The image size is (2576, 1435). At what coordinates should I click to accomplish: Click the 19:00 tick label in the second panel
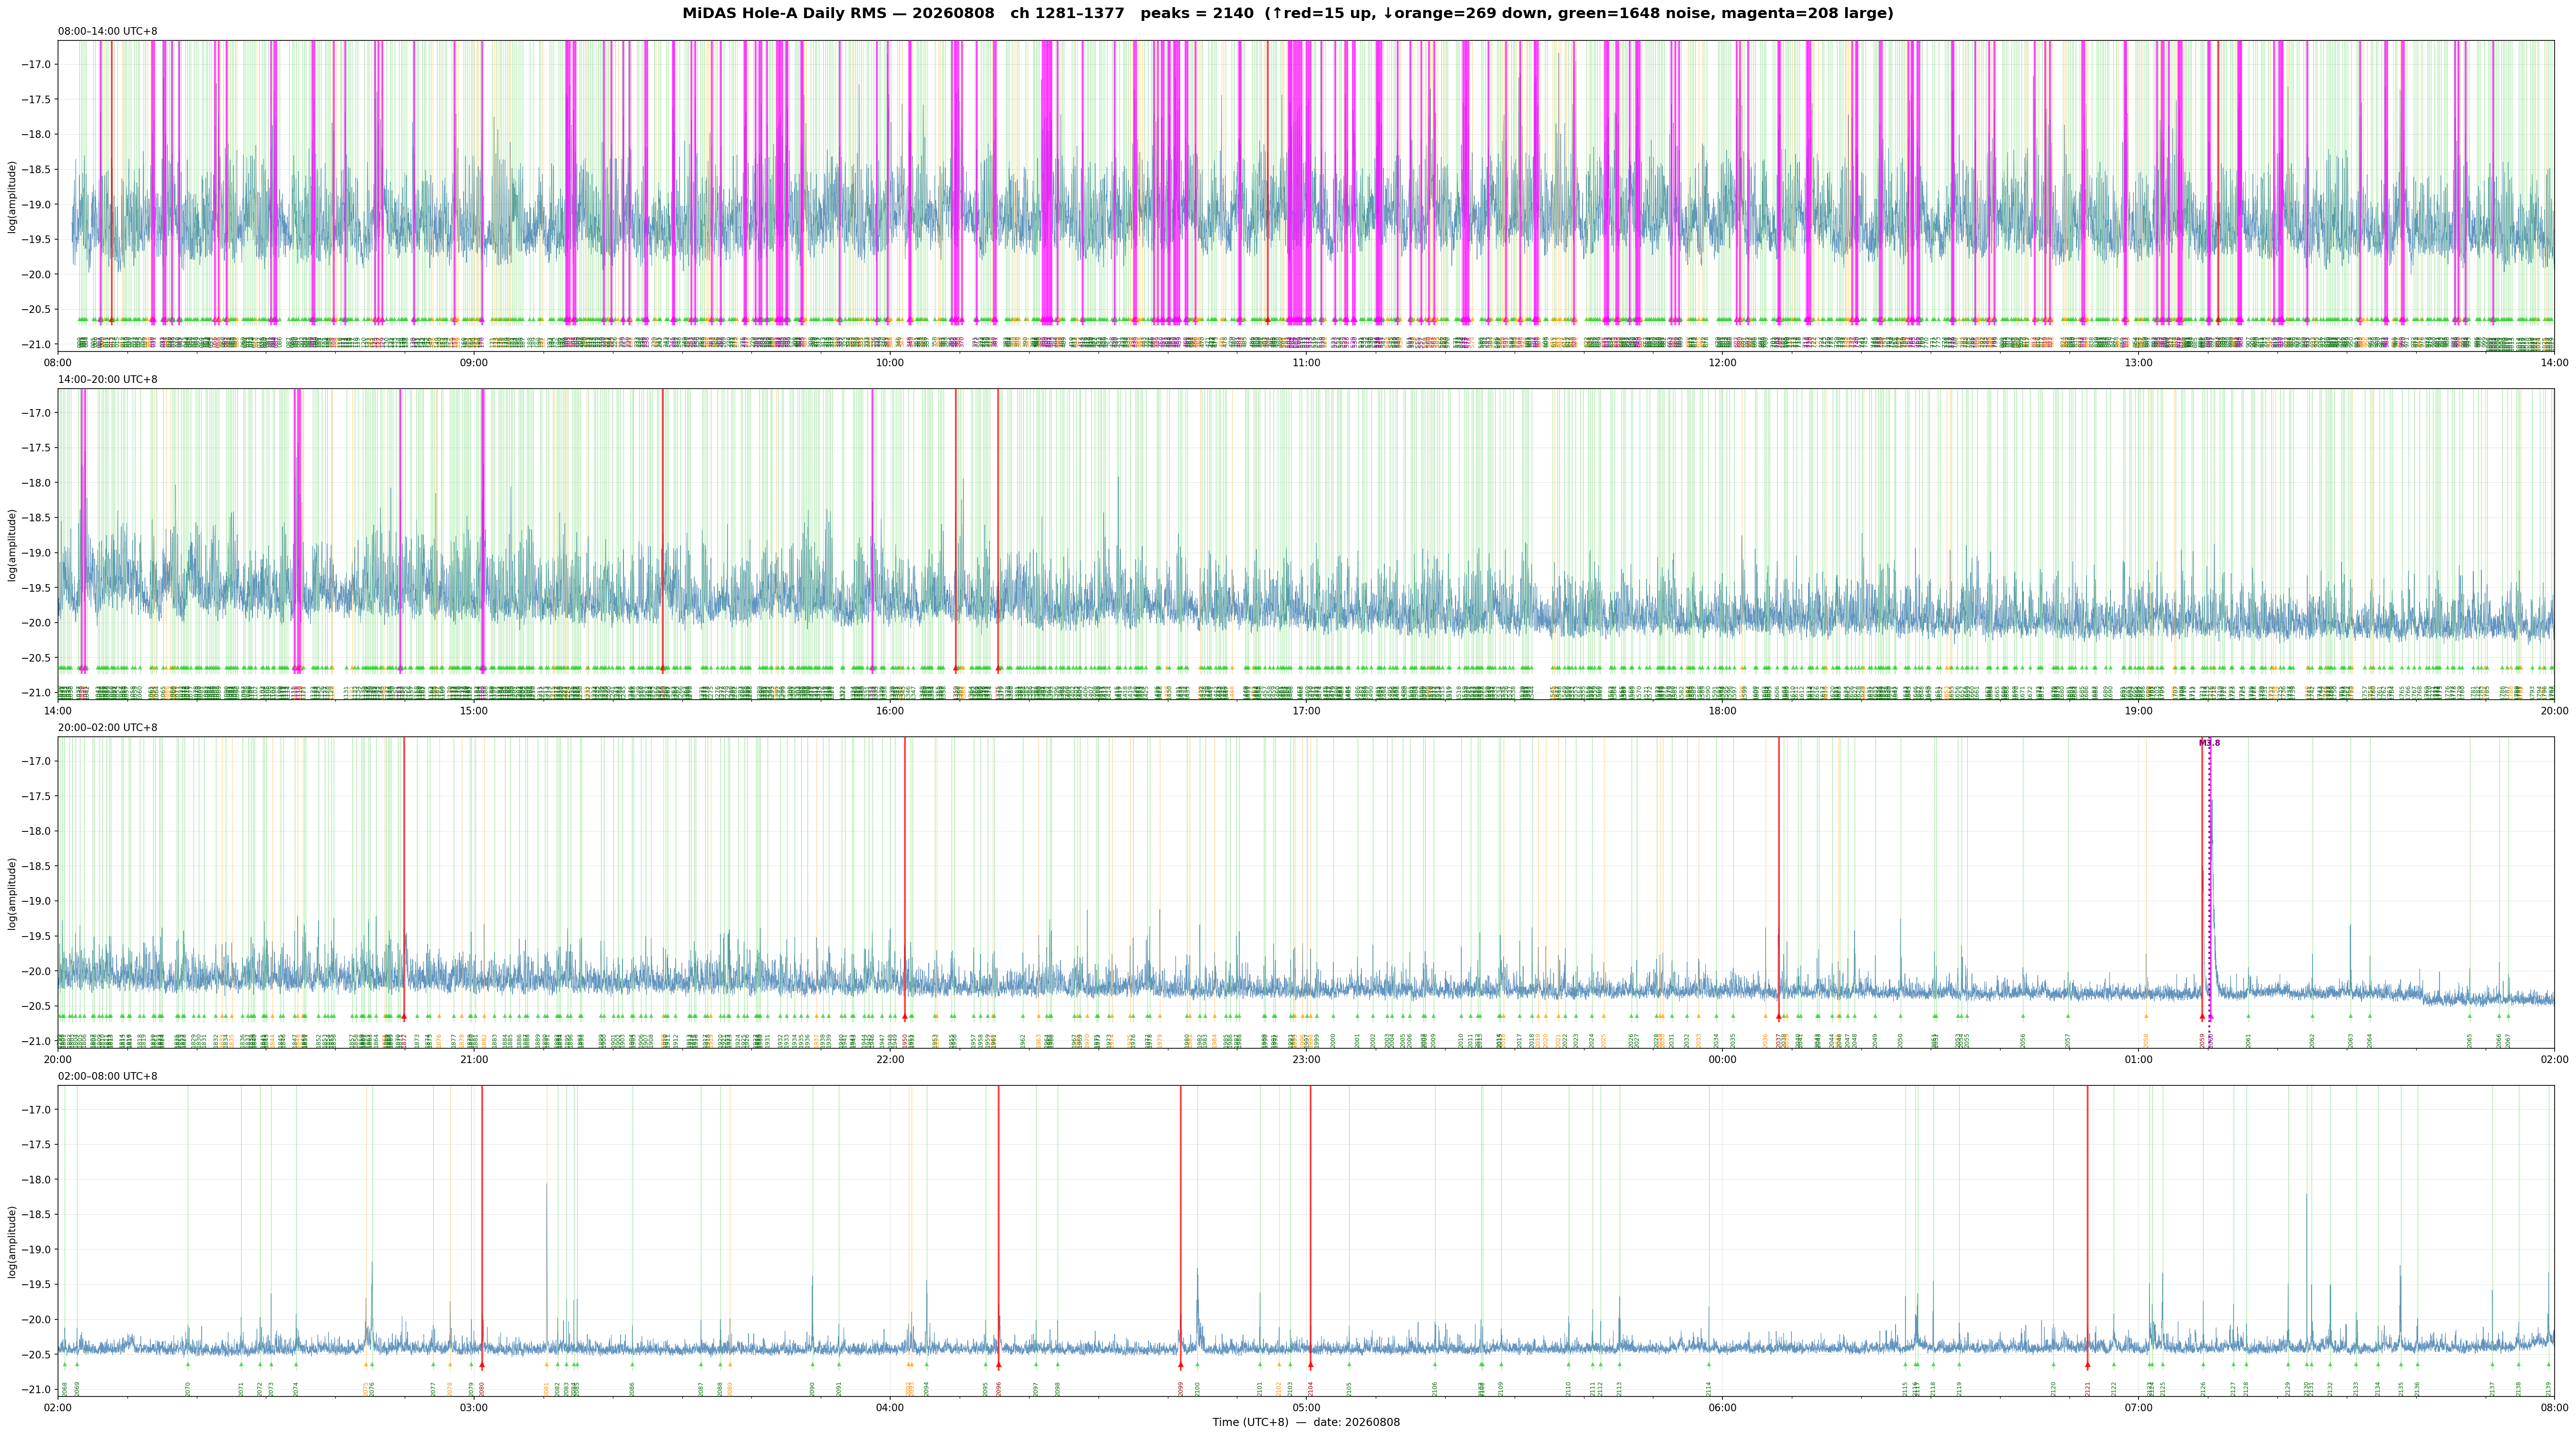[2138, 711]
